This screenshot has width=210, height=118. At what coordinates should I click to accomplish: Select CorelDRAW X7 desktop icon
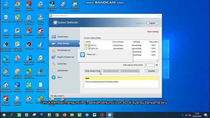coord(17,20)
